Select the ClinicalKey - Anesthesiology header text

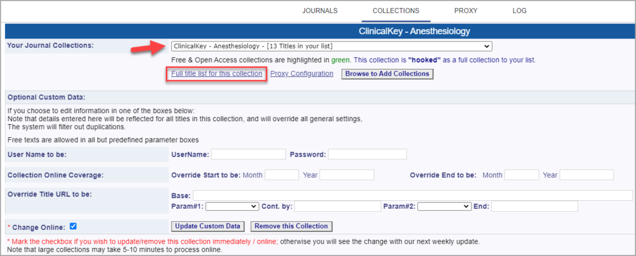click(414, 31)
